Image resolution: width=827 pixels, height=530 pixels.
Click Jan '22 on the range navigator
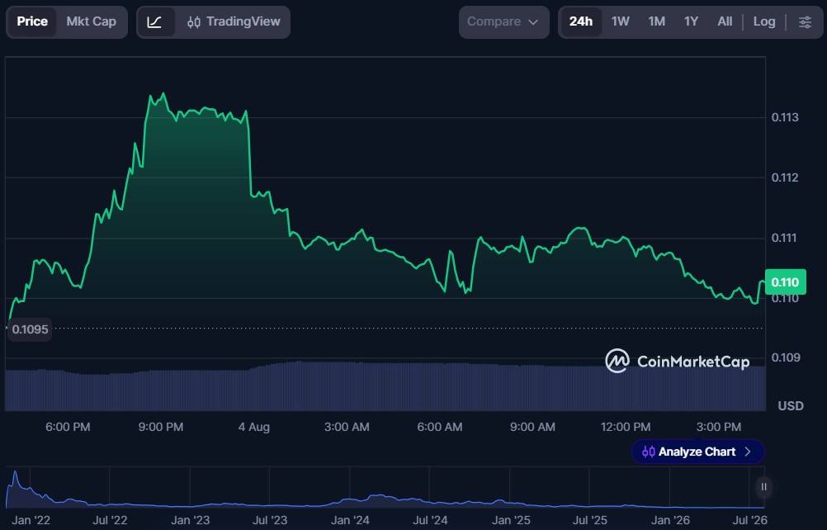(x=31, y=521)
